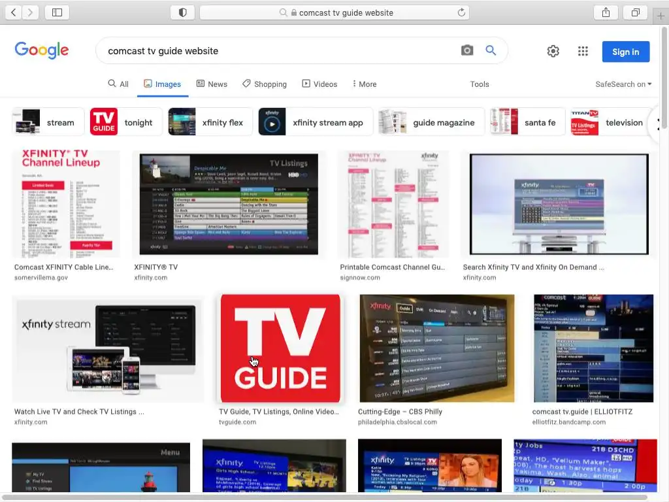Click the horizontal scrollbar at the bottom
The width and height of the screenshot is (669, 502).
point(324,497)
